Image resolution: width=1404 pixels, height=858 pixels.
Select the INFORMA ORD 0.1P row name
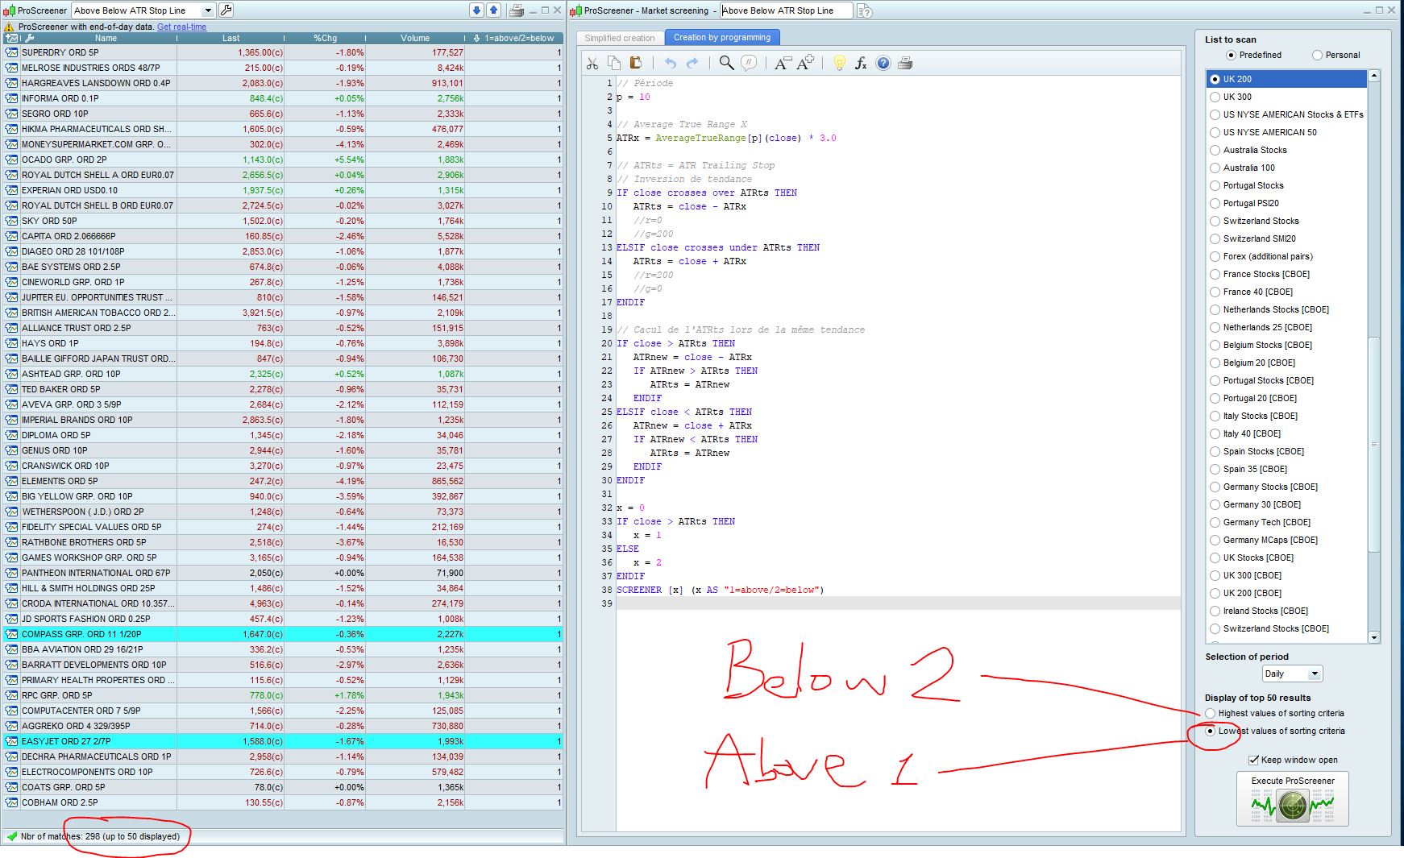(x=60, y=98)
